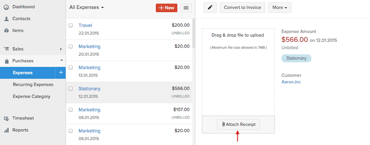Click the expense list scrollbar
The height and width of the screenshot is (145, 370).
tap(194, 33)
